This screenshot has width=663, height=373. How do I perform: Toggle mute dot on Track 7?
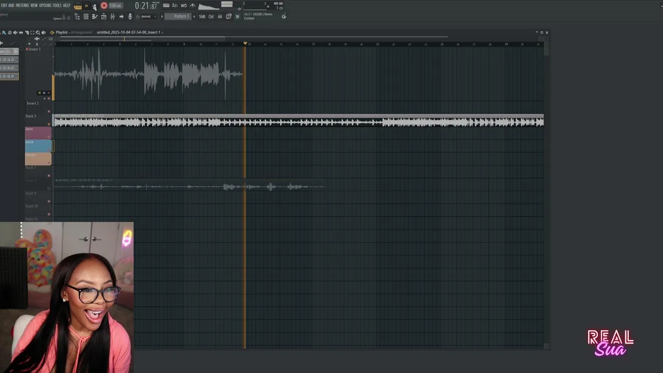point(49,176)
